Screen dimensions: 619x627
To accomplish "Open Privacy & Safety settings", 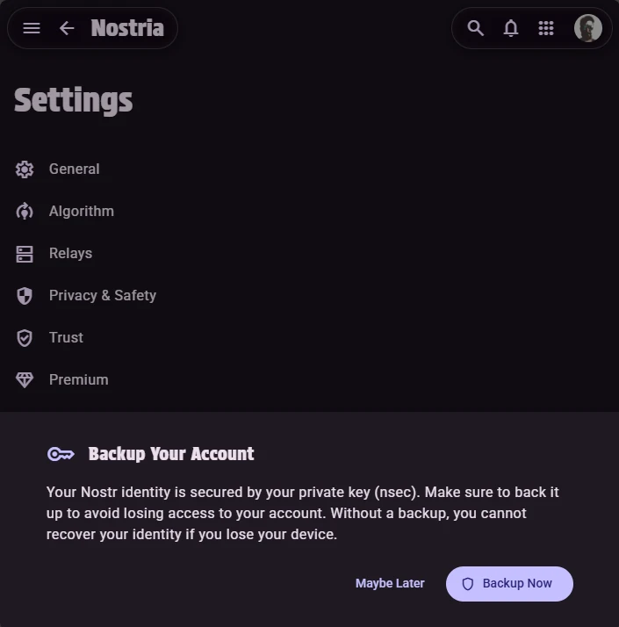I will coord(103,296).
